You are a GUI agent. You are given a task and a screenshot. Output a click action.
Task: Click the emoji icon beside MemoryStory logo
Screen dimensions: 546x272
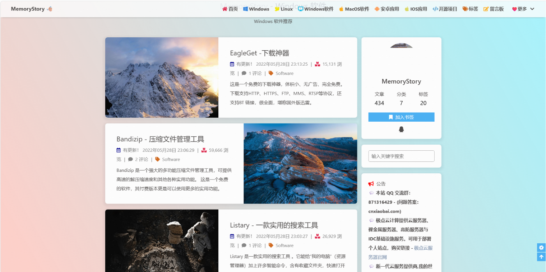50,9
